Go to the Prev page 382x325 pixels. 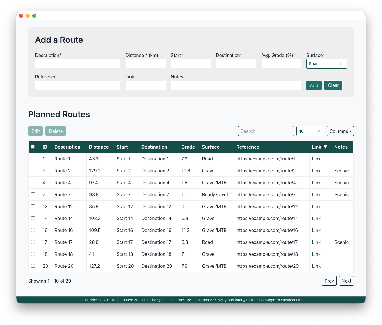[329, 281]
